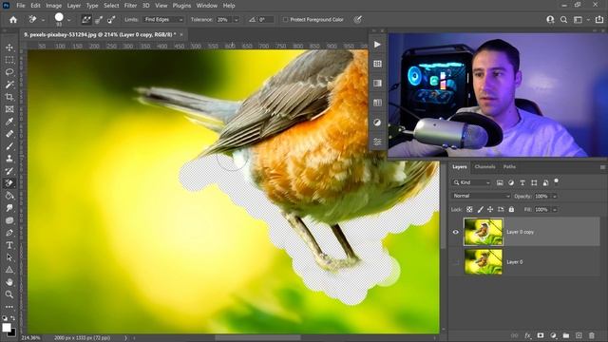Click Add layer mask icon
This screenshot has height=342, width=608.
pyautogui.click(x=541, y=335)
